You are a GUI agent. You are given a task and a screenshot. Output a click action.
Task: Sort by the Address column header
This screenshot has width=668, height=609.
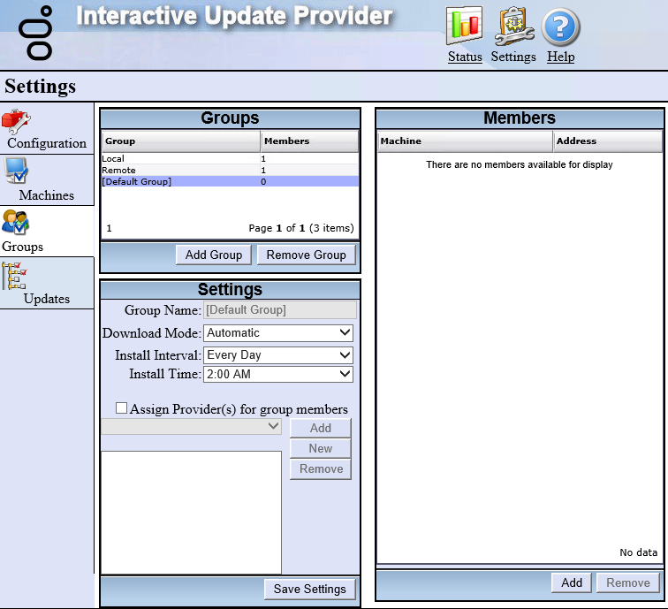coord(608,141)
